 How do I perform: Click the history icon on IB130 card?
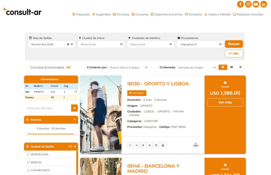coord(156,145)
